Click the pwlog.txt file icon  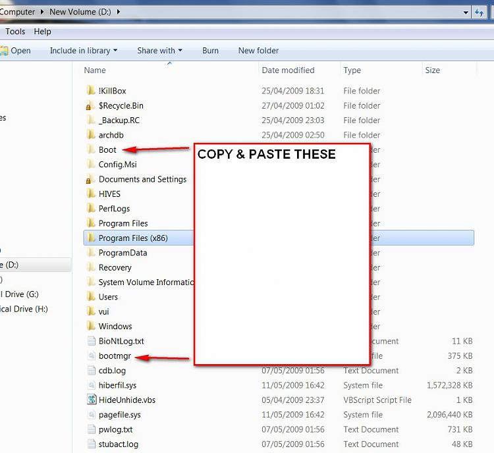91,429
